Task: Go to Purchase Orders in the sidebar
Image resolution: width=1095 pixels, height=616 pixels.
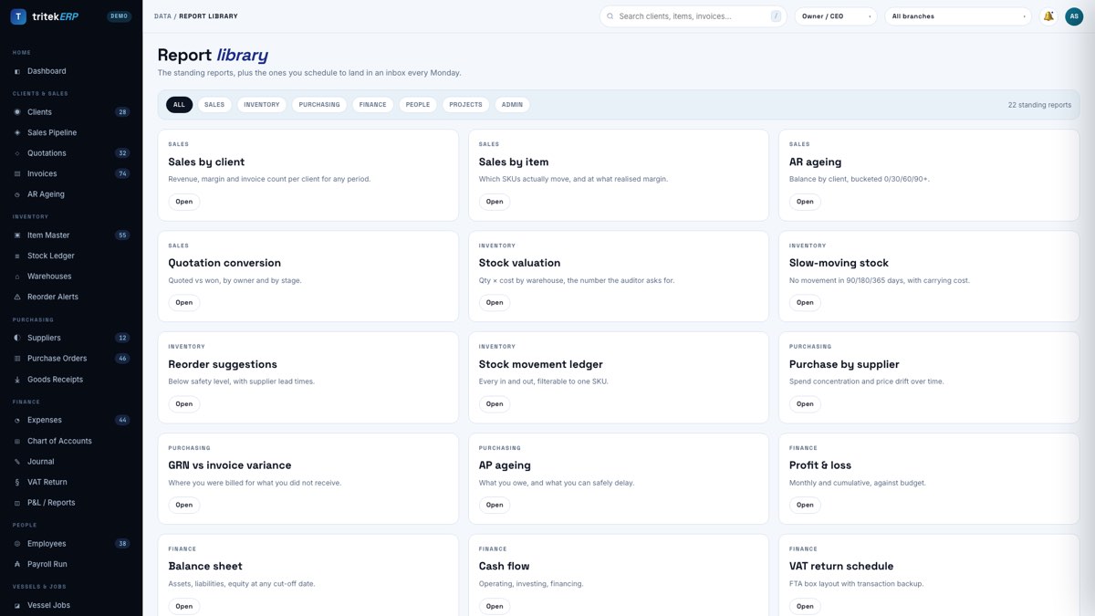Action: pos(71,359)
